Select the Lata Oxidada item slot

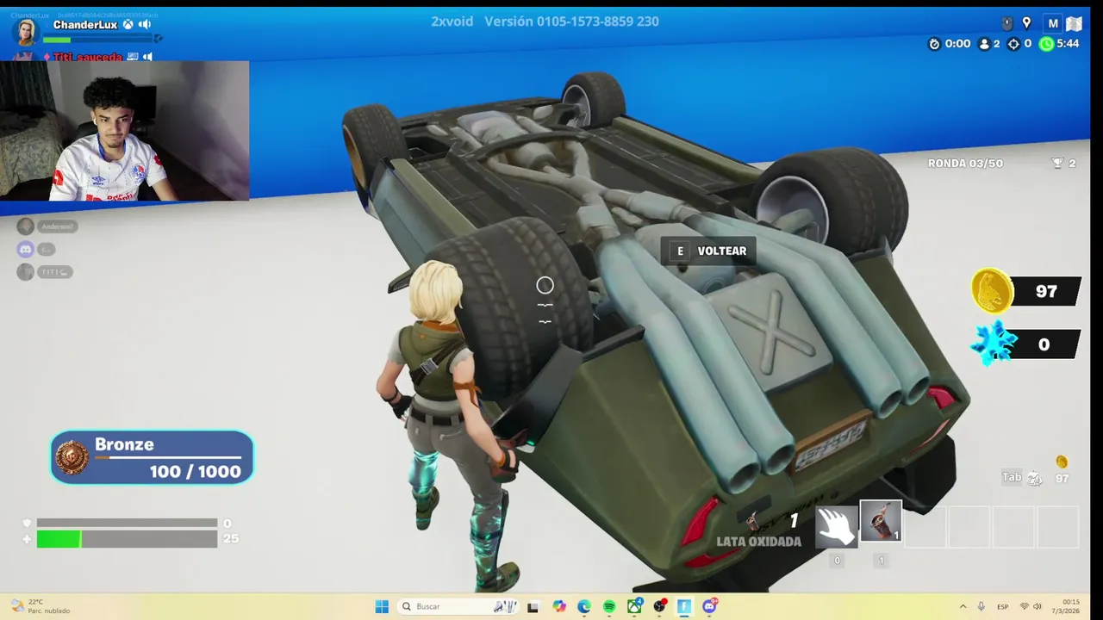[881, 523]
